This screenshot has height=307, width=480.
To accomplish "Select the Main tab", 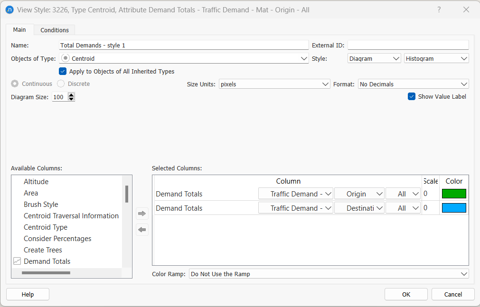I will (x=19, y=29).
